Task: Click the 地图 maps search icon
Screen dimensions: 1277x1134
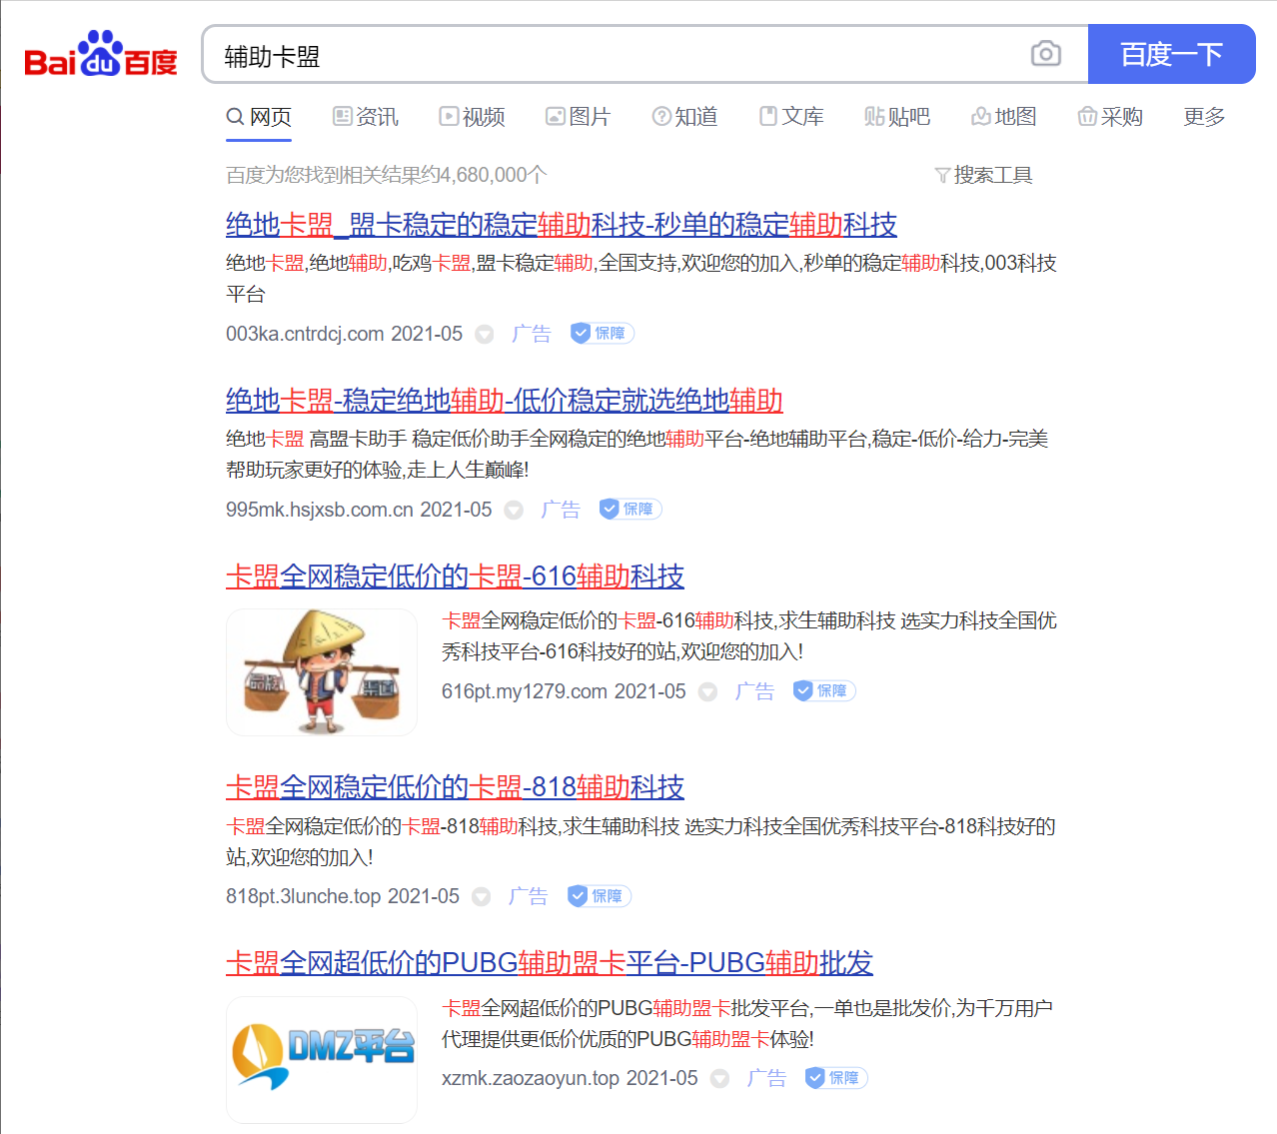Action: coord(980,117)
